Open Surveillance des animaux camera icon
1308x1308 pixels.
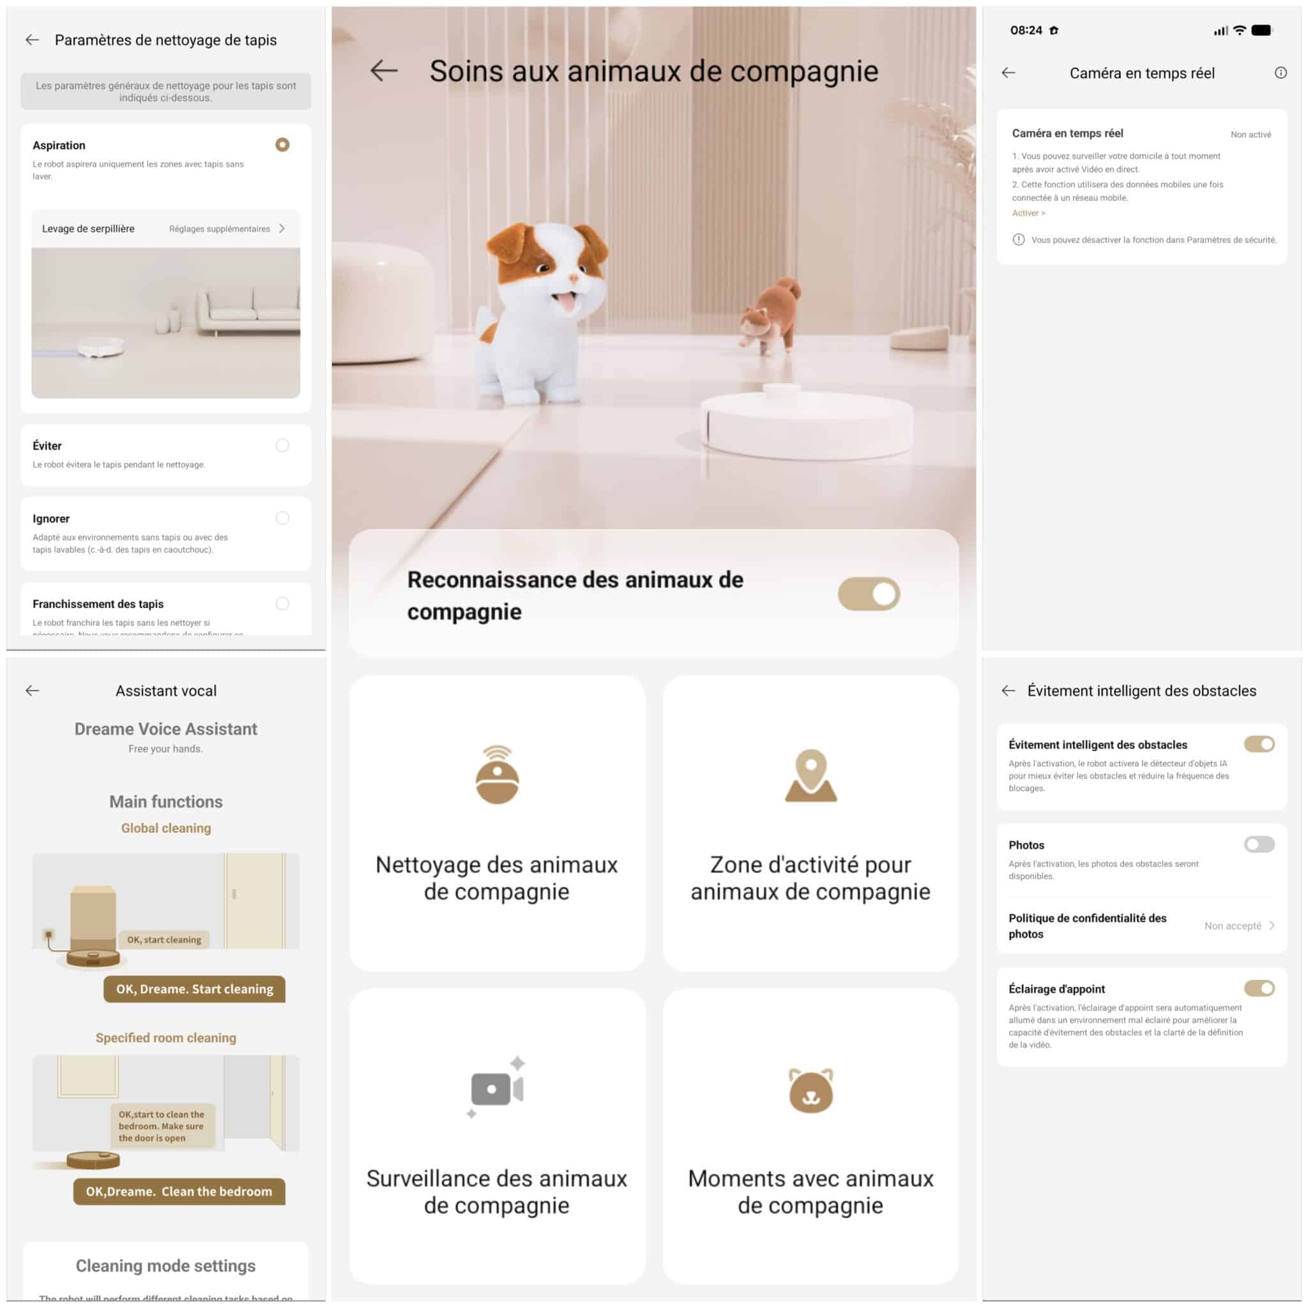[497, 1087]
